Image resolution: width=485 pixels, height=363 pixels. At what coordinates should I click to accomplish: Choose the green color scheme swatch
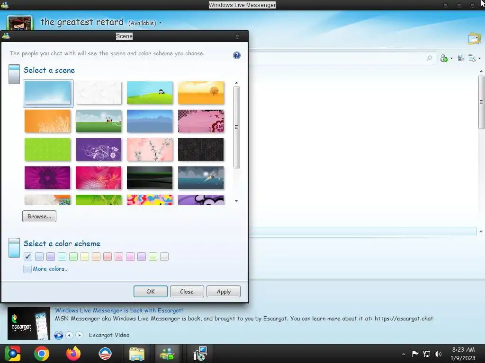(x=73, y=257)
